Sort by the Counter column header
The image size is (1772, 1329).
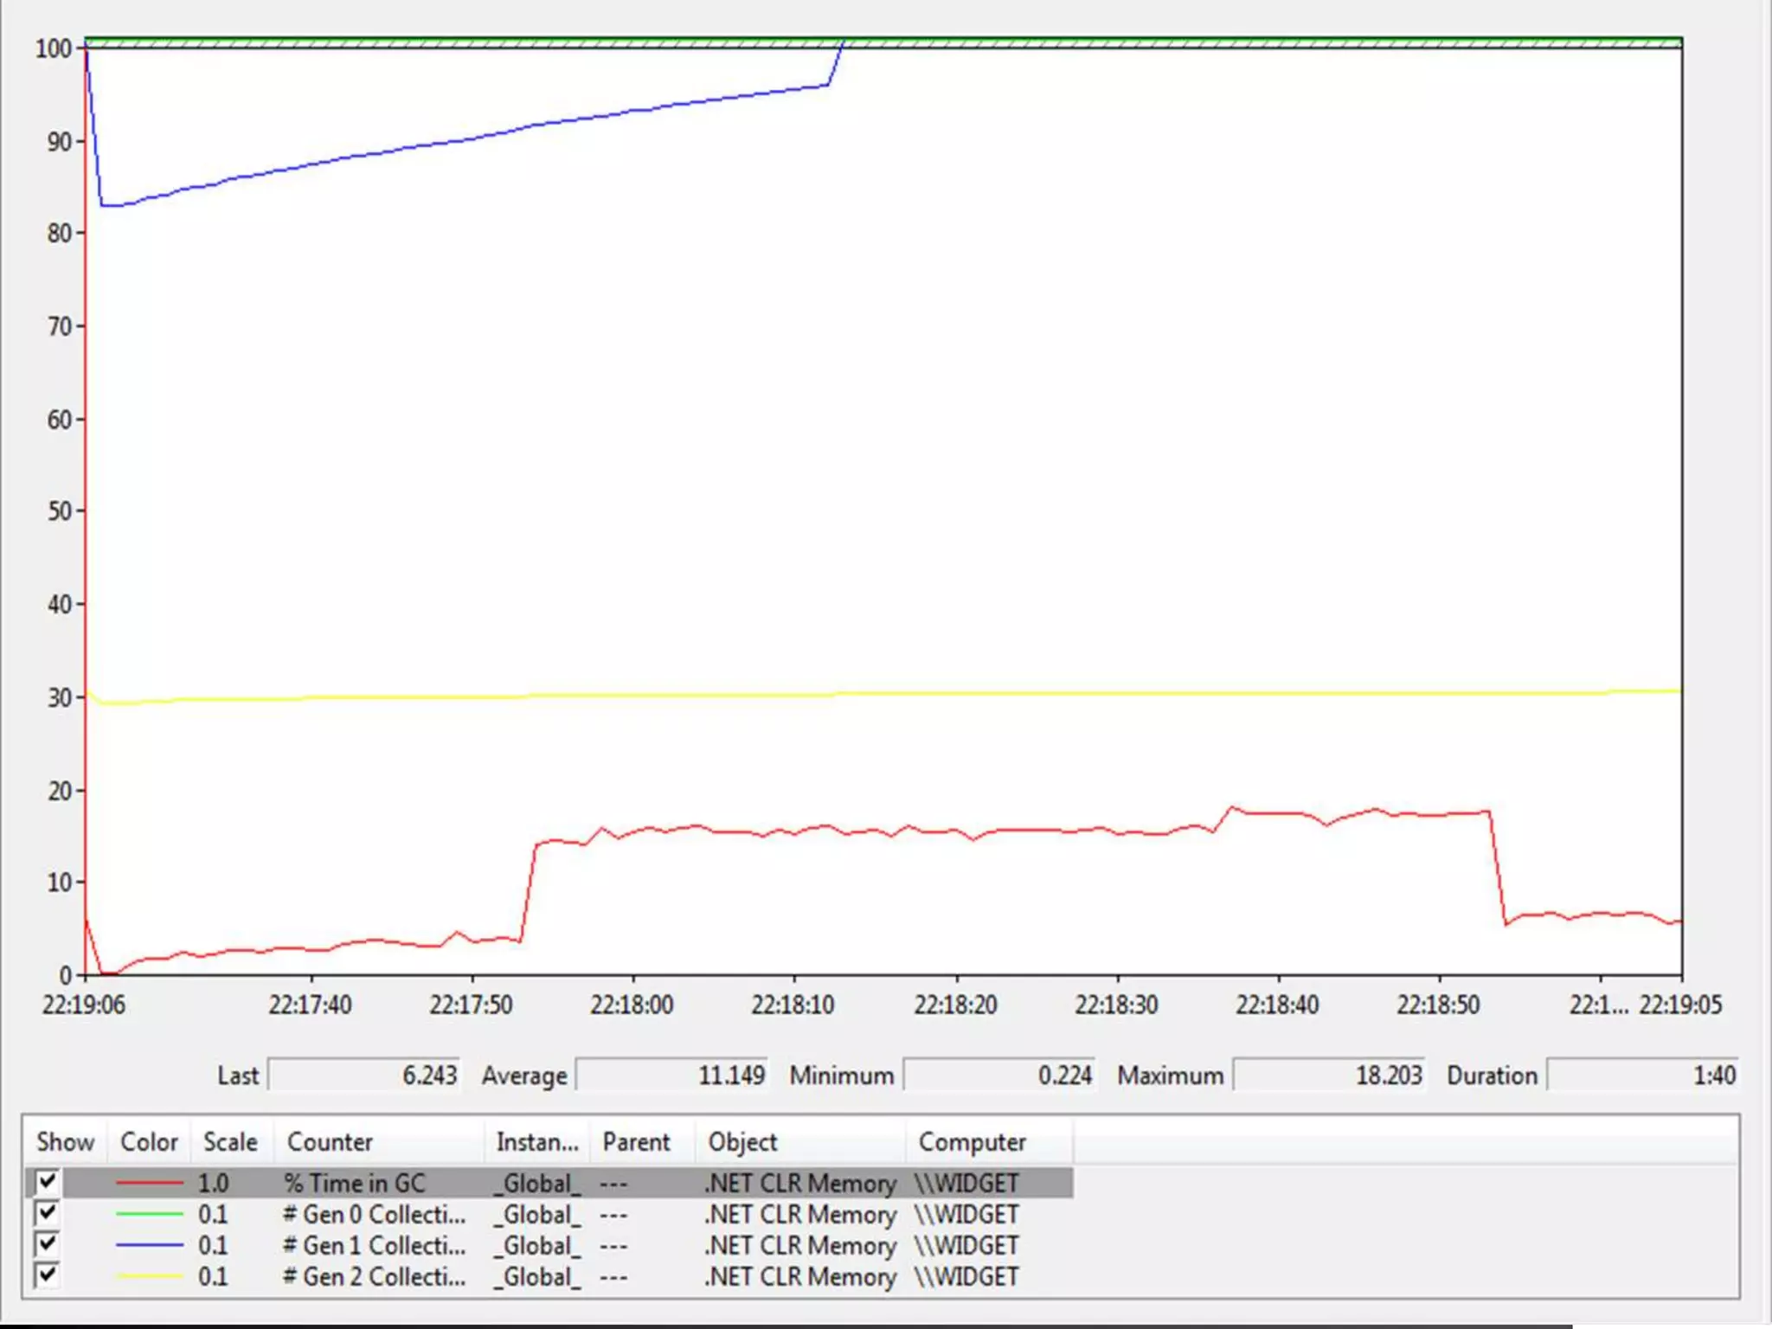(x=329, y=1142)
